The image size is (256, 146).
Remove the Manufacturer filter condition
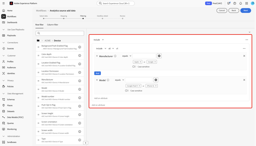coord(244,56)
